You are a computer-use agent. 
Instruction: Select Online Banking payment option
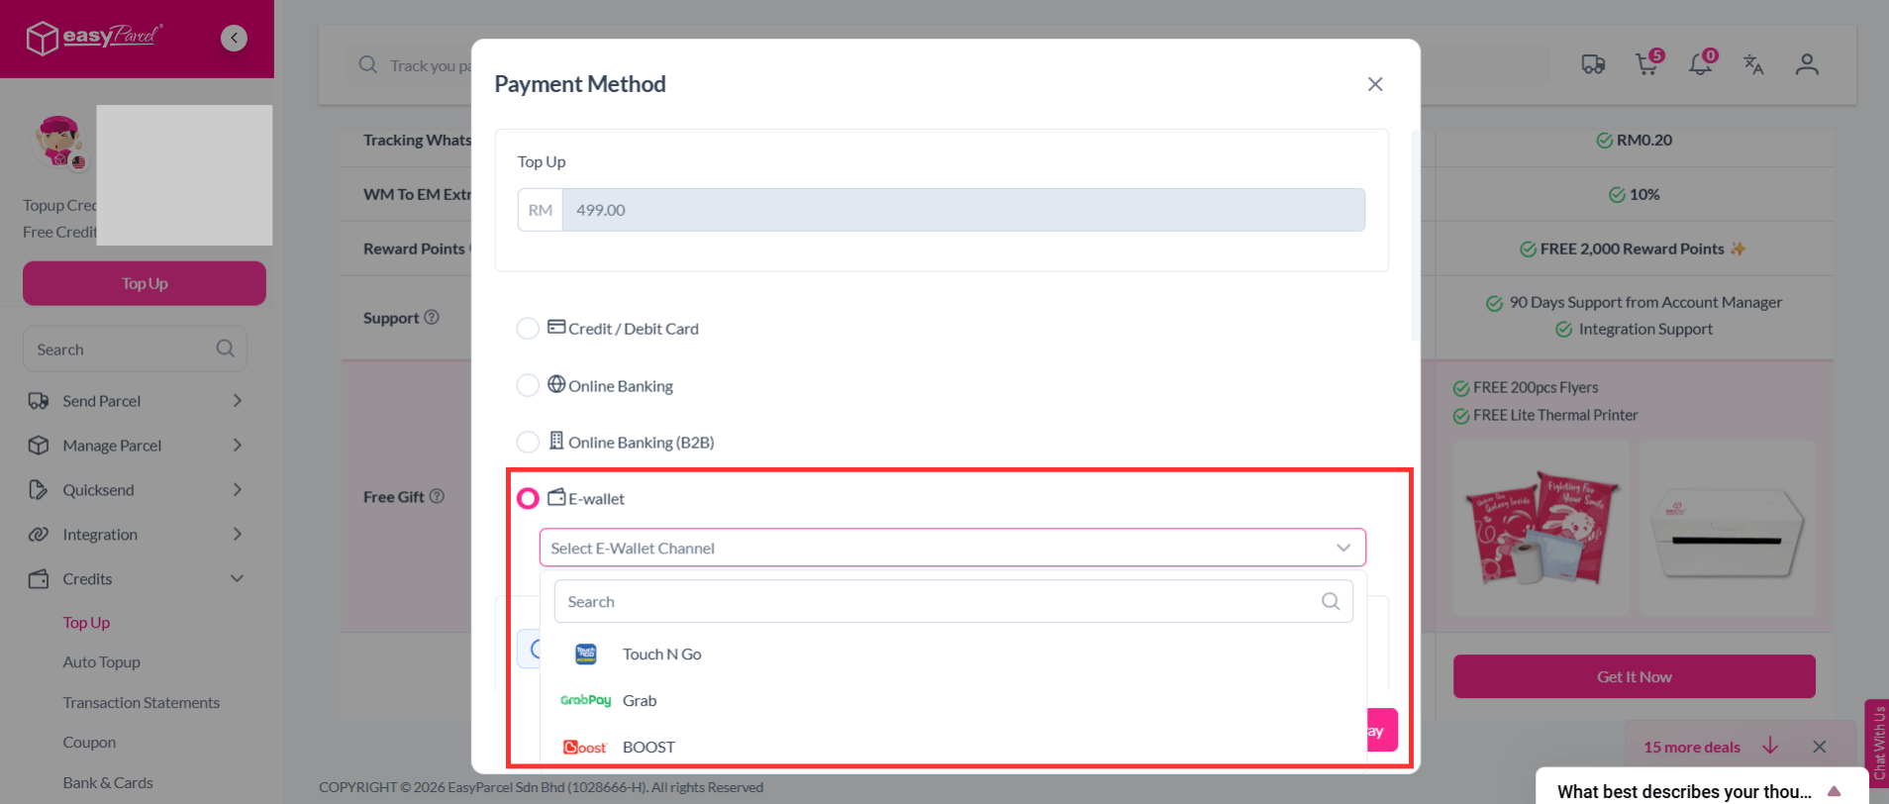(x=528, y=385)
